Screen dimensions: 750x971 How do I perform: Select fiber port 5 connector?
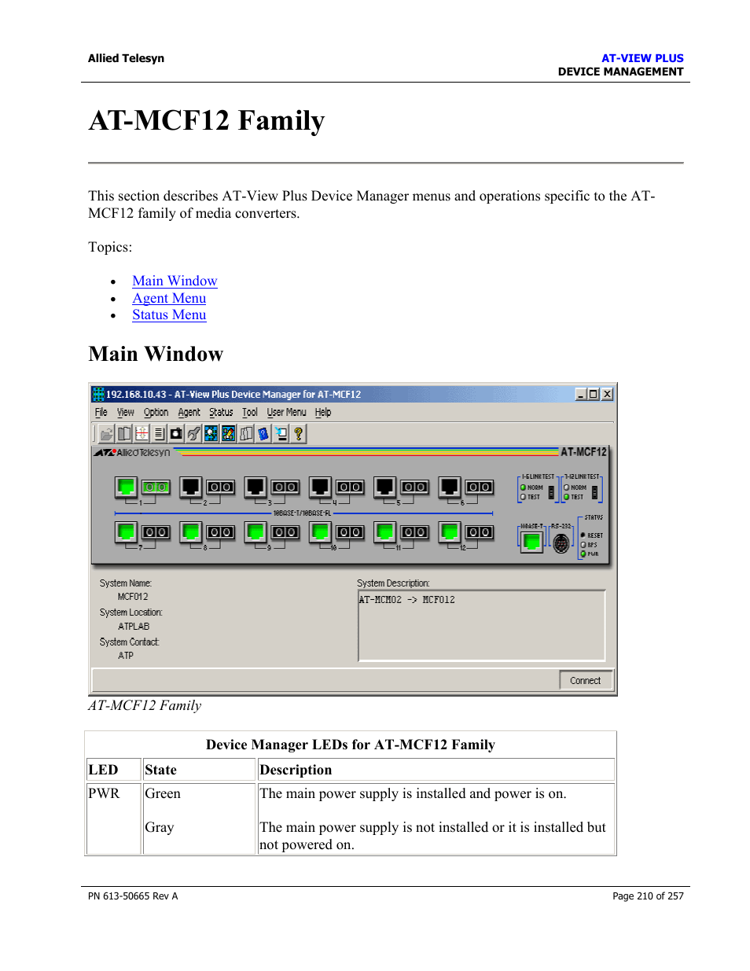pos(414,487)
